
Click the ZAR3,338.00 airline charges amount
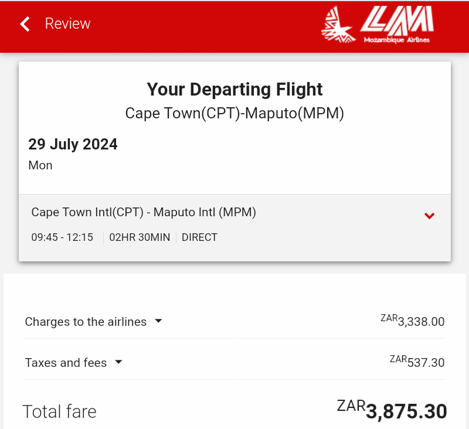(x=413, y=321)
